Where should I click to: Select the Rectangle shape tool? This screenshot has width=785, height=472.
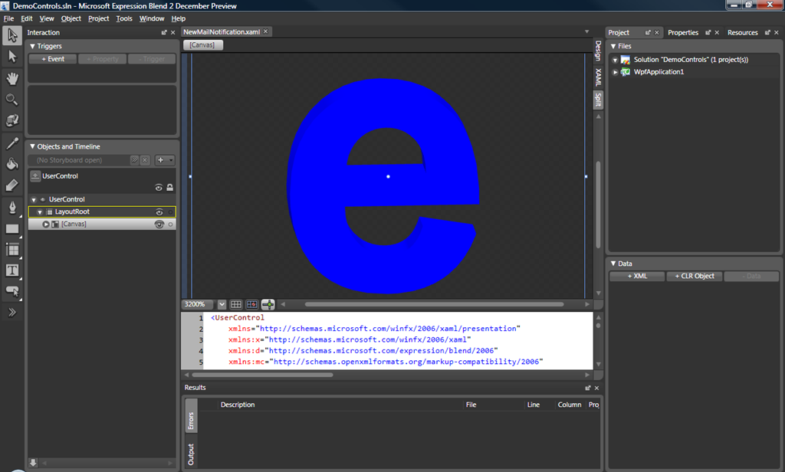coord(12,229)
